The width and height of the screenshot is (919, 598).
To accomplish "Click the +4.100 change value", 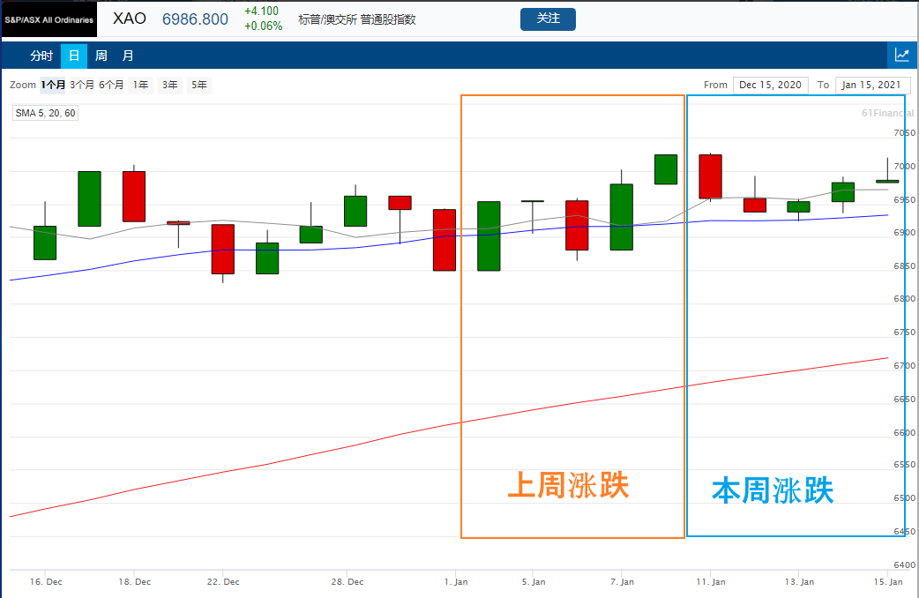I will [261, 11].
